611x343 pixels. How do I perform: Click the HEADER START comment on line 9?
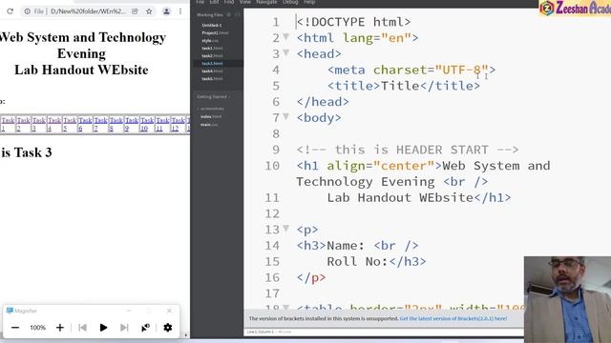408,150
